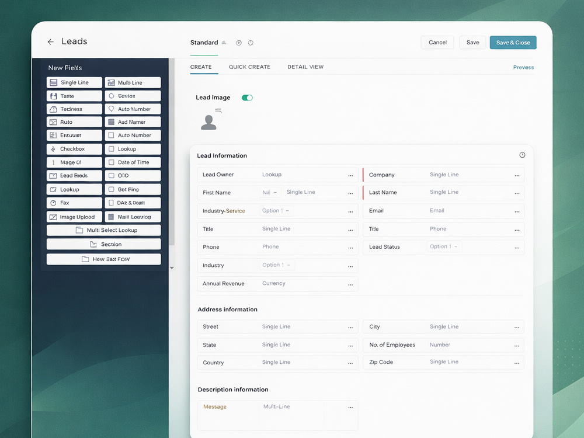
Task: Click the undo icon next to Standard
Action: 239,43
